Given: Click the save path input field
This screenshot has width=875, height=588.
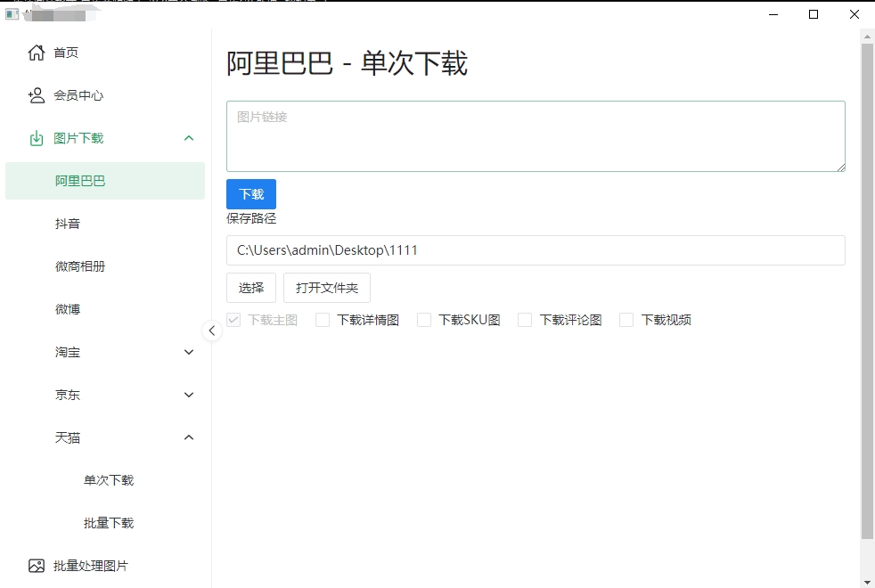Looking at the screenshot, I should point(536,250).
